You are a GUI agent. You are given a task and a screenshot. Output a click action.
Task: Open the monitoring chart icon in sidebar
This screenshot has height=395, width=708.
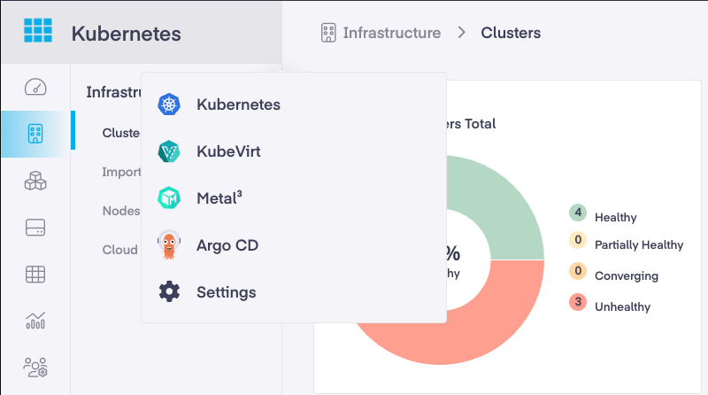click(35, 321)
